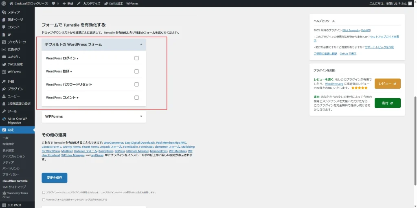Enable Turnstile for WordPress ログイン checkbox
The width and height of the screenshot is (417, 208).
(x=136, y=58)
